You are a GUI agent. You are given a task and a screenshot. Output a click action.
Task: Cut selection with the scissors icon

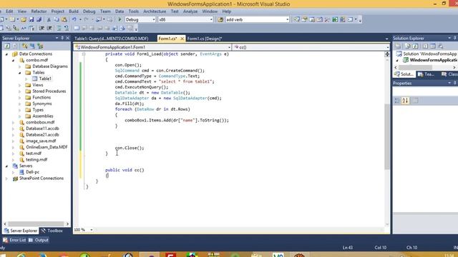[49, 19]
